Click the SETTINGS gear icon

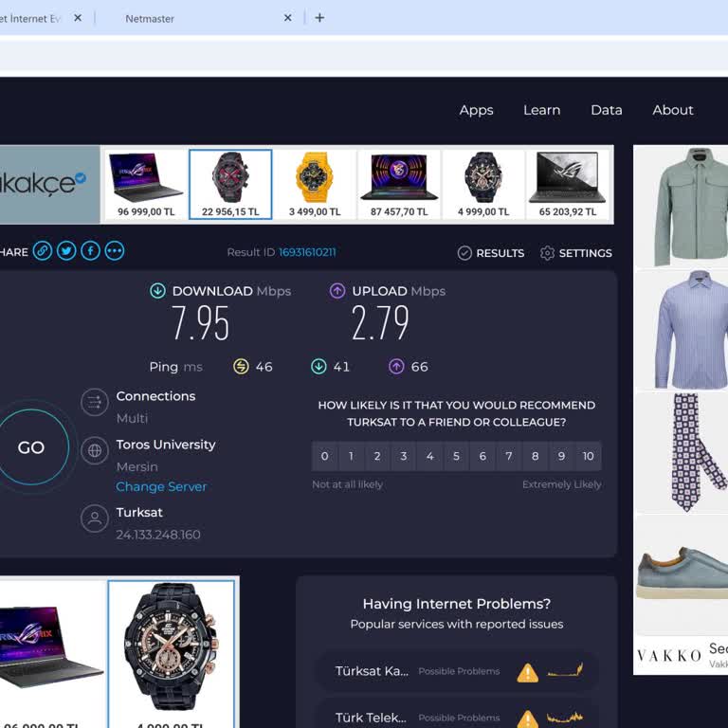(x=547, y=253)
